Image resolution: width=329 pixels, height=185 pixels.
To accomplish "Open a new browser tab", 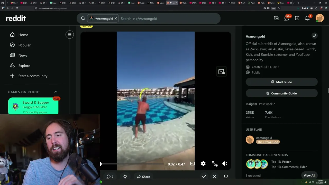I will coord(298,3).
